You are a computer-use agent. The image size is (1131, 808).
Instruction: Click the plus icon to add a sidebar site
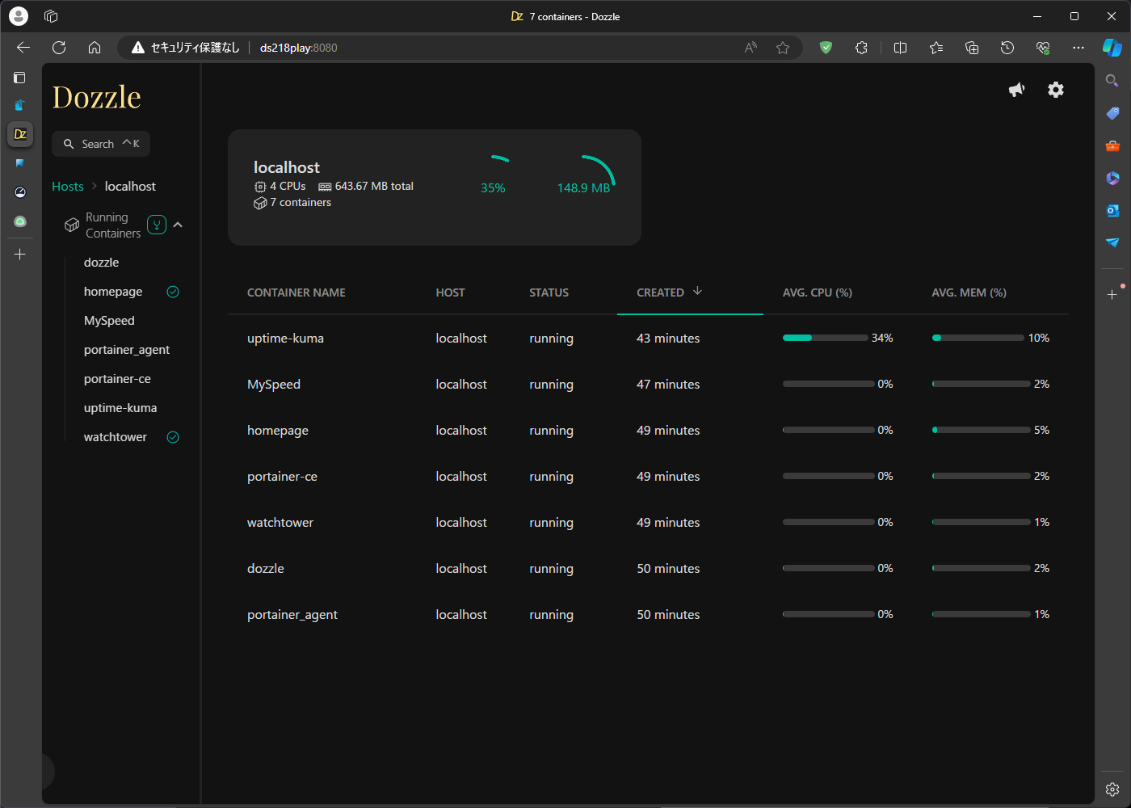(19, 254)
